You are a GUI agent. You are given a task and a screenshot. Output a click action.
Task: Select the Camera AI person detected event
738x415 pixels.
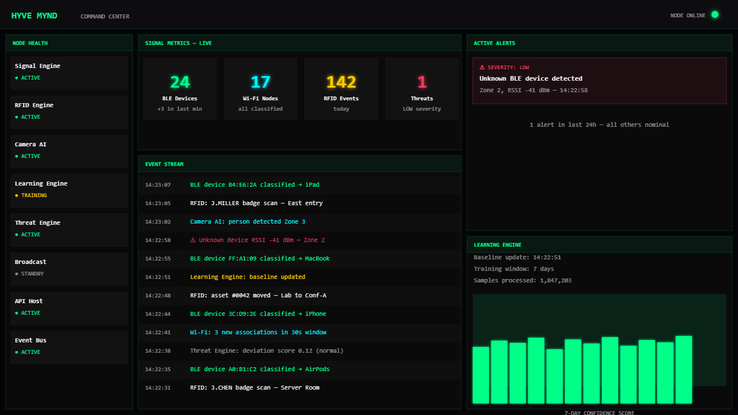[x=300, y=222]
